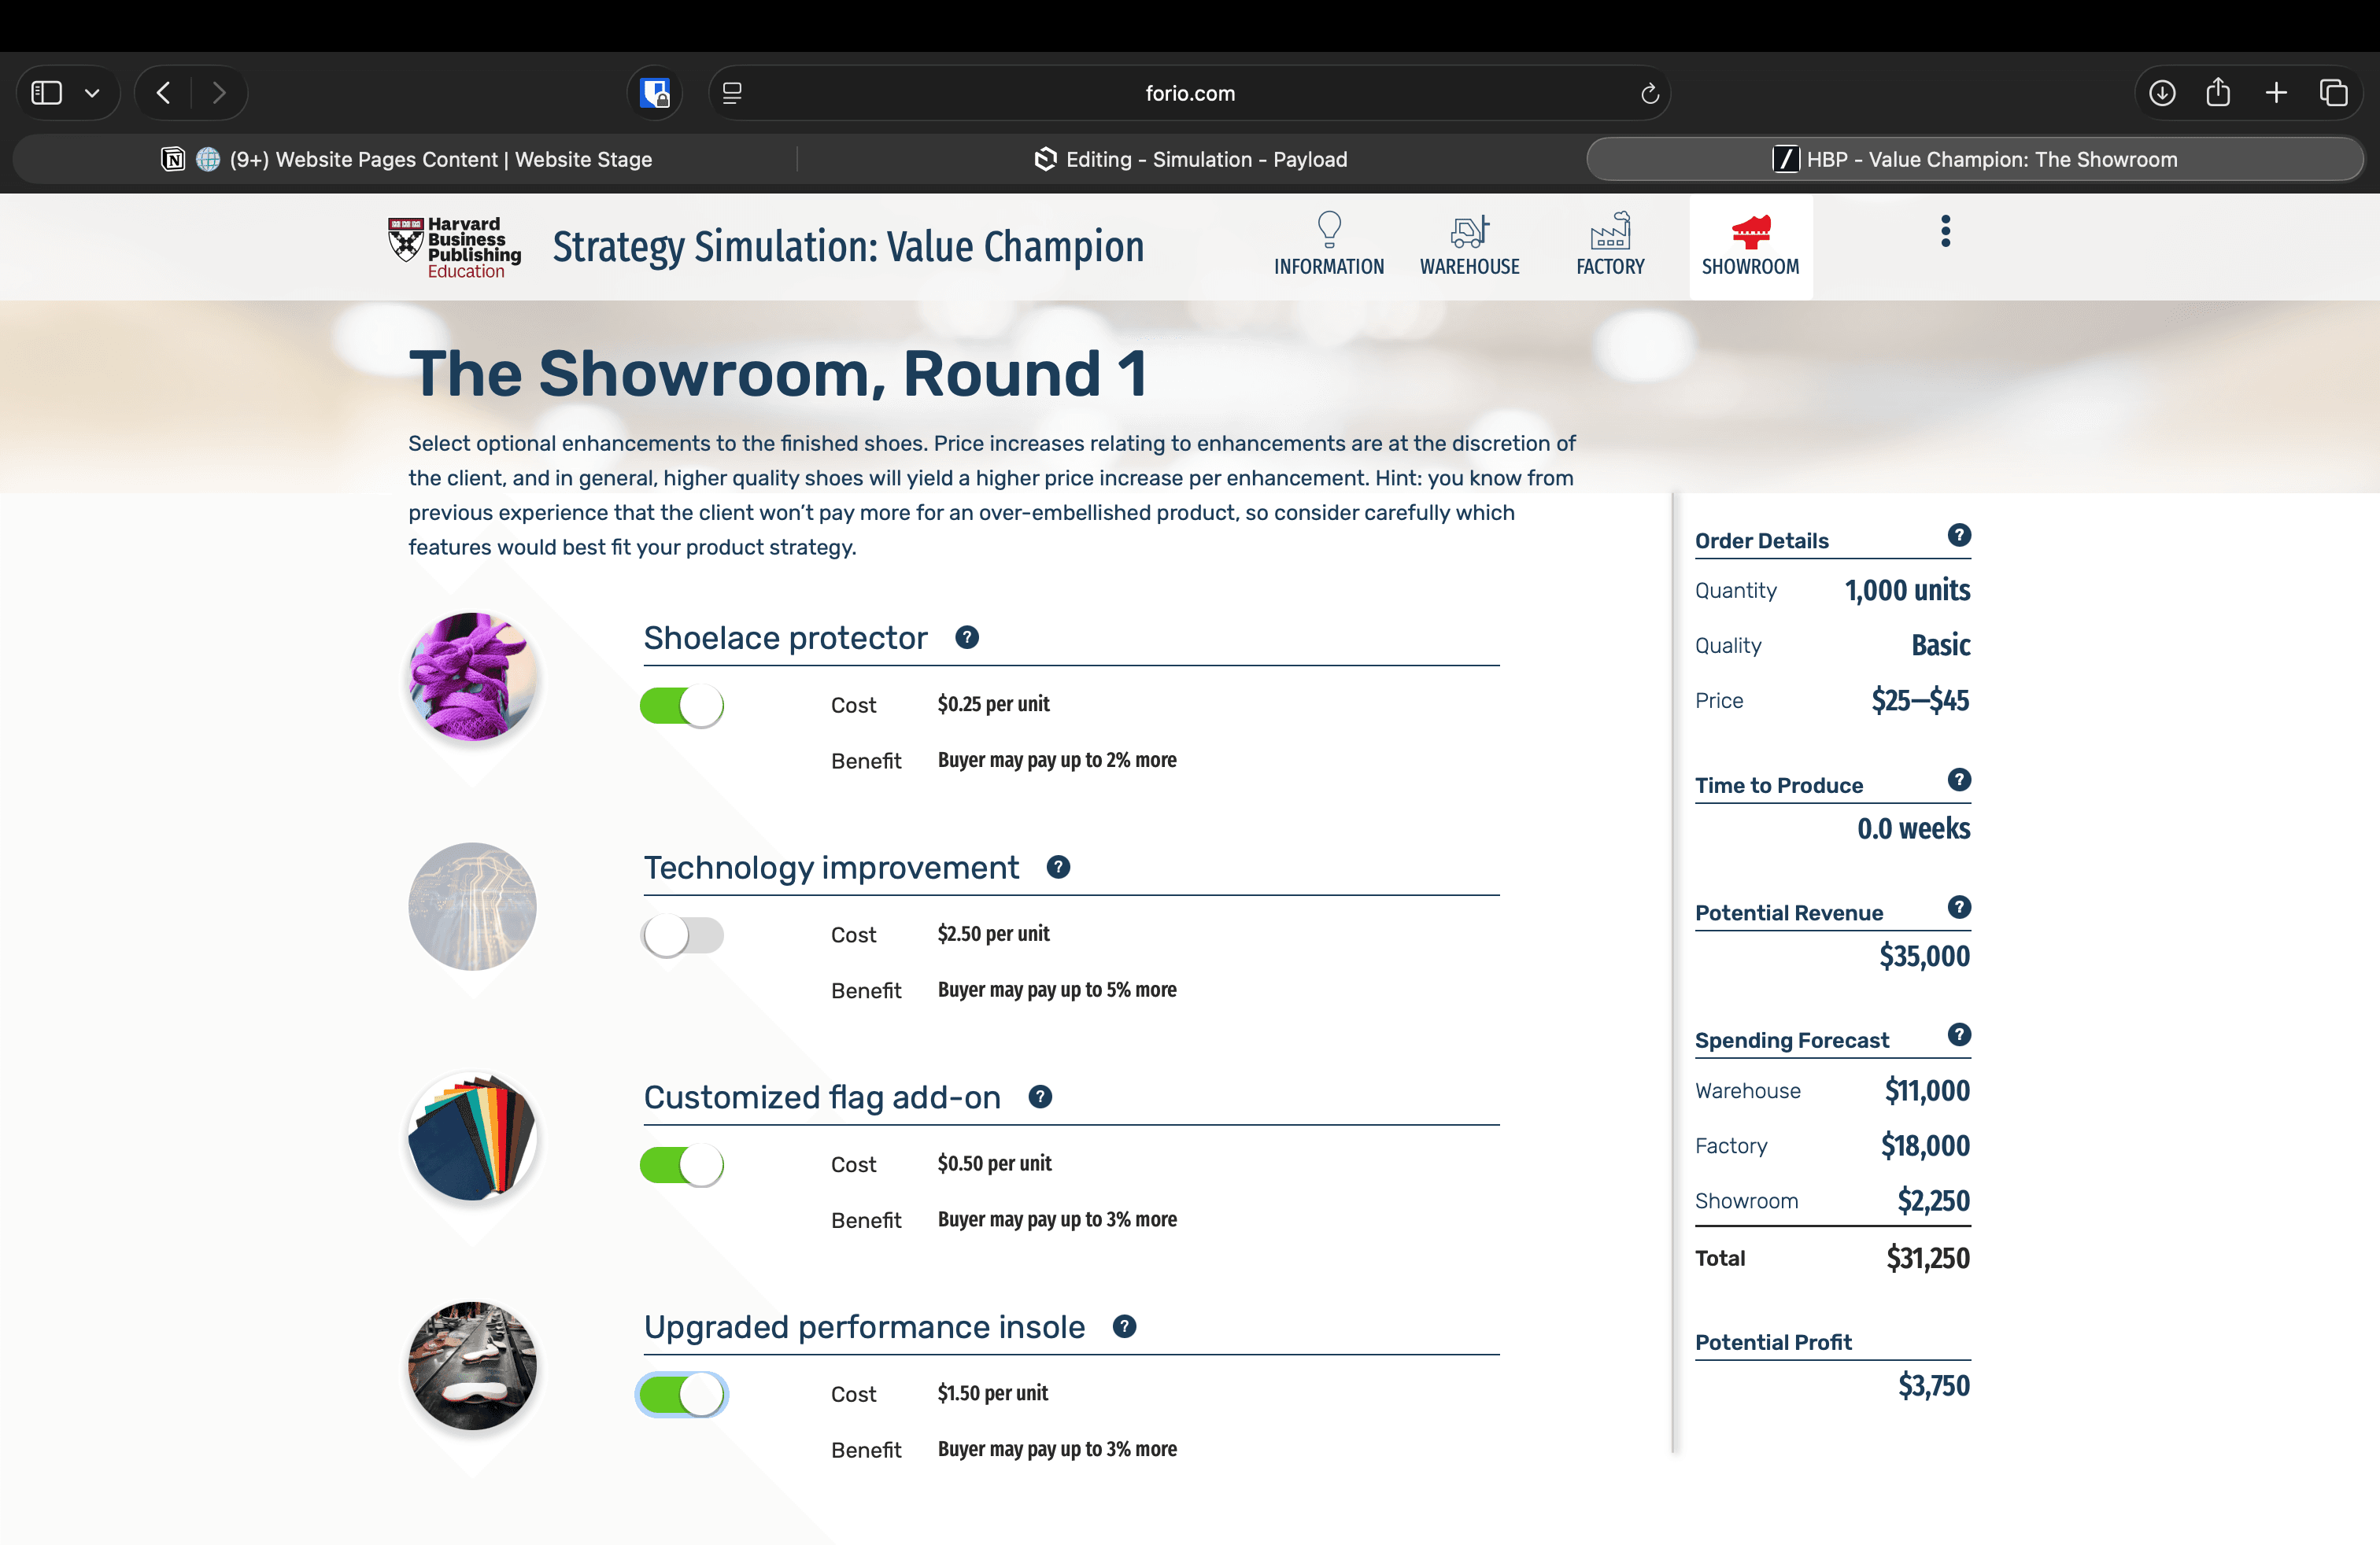Expand the sidebar dropdown chevron

[x=92, y=93]
